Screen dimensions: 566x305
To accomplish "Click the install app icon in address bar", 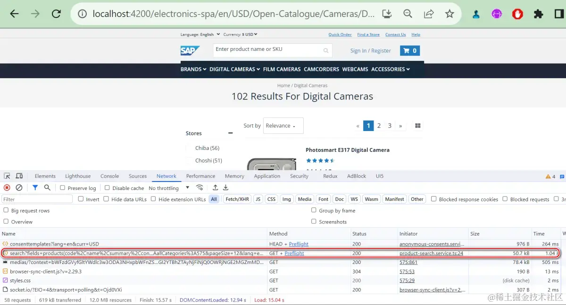I will click(x=387, y=14).
